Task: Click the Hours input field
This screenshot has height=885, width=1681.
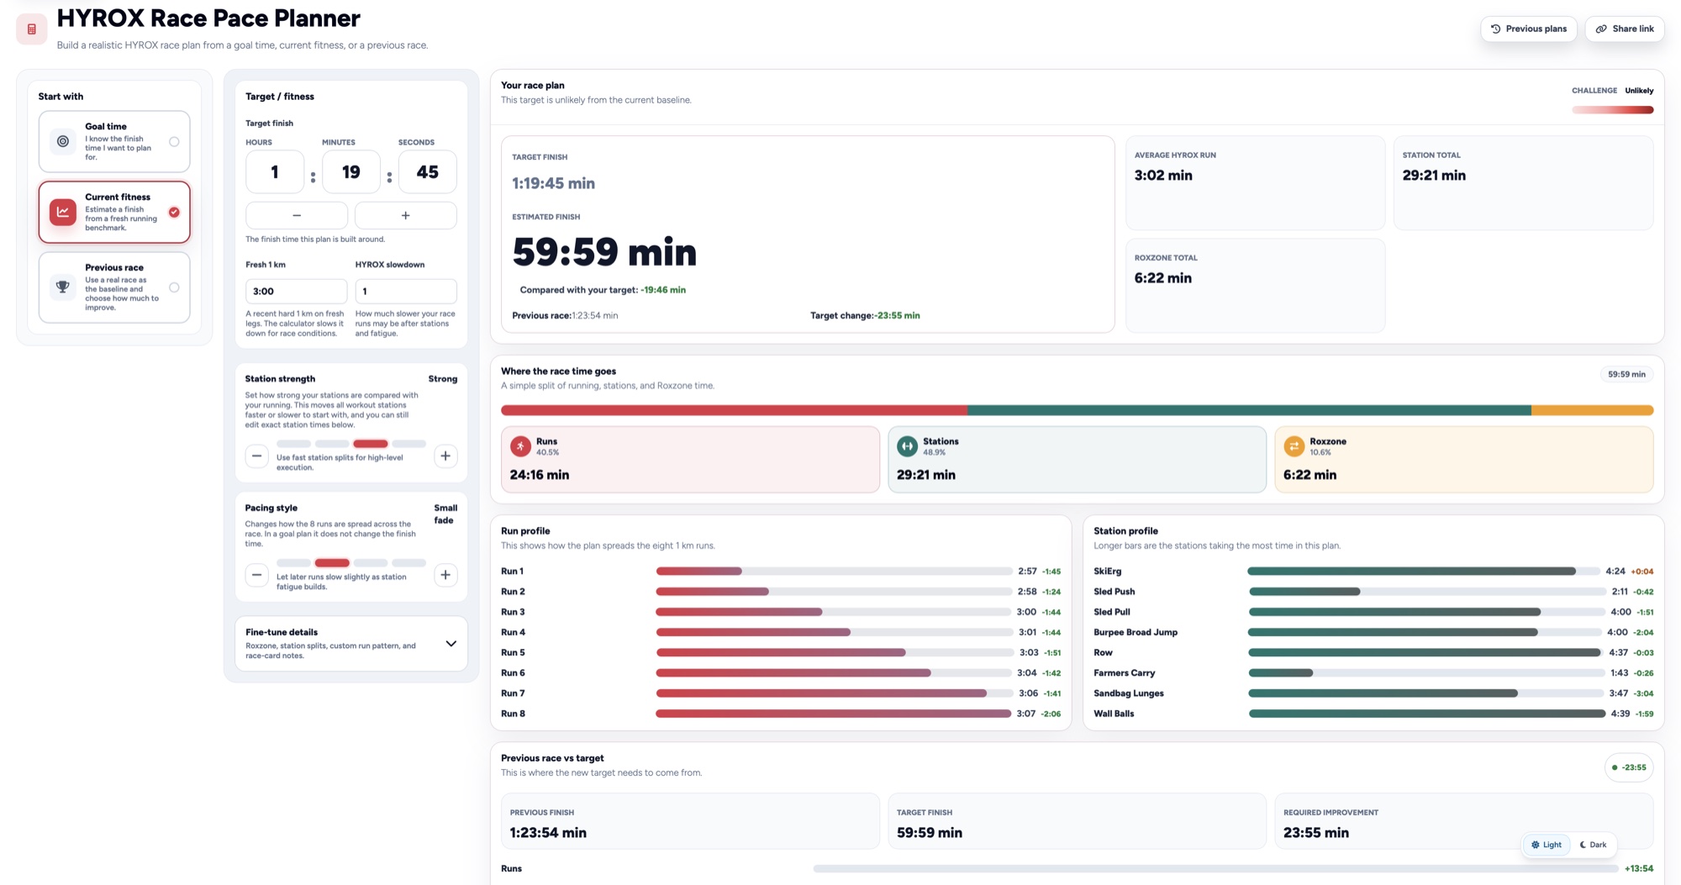Action: pyautogui.click(x=275, y=171)
